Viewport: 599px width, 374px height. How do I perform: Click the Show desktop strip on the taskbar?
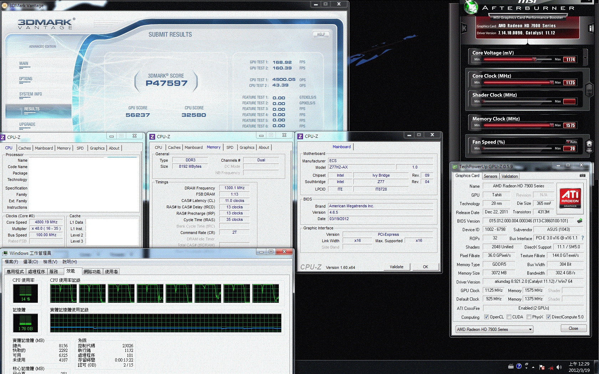(597, 367)
